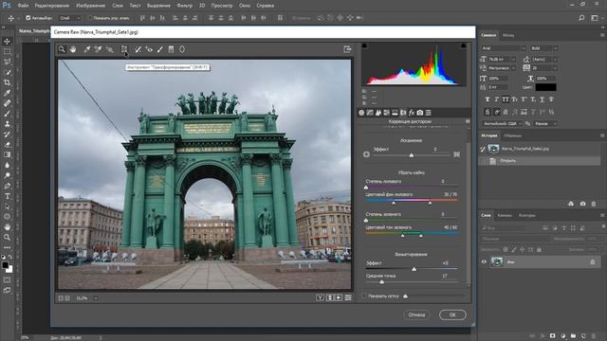The image size is (607, 341).
Task: Select the Targeted Adjustment tool in Camera Raw
Action: click(110, 49)
